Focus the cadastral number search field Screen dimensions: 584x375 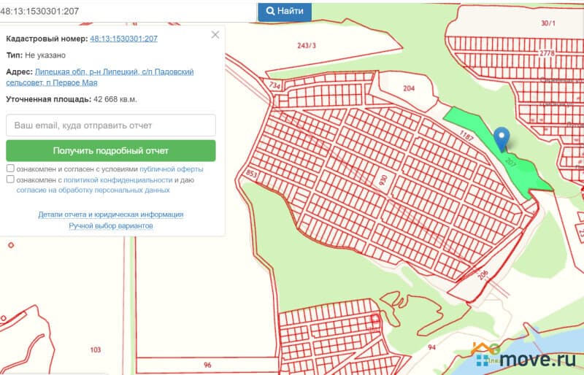[128, 11]
